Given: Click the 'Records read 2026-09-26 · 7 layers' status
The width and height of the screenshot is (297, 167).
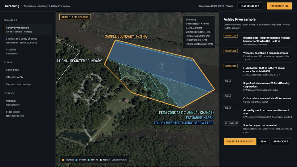Looking at the screenshot, I should pos(216,6).
